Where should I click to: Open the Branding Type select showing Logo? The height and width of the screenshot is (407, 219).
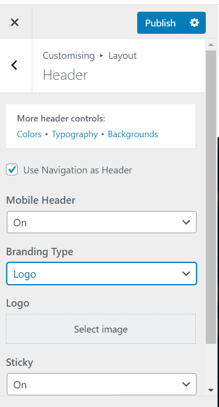[101, 274]
